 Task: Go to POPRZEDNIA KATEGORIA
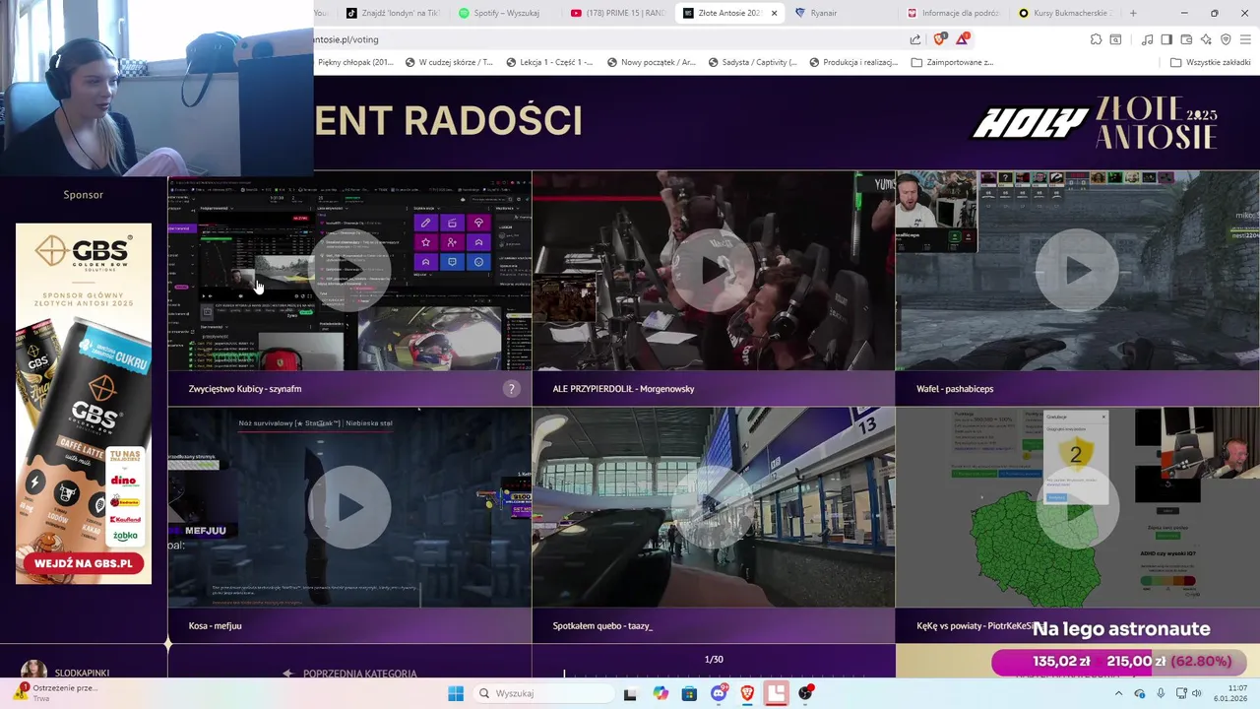click(x=349, y=674)
